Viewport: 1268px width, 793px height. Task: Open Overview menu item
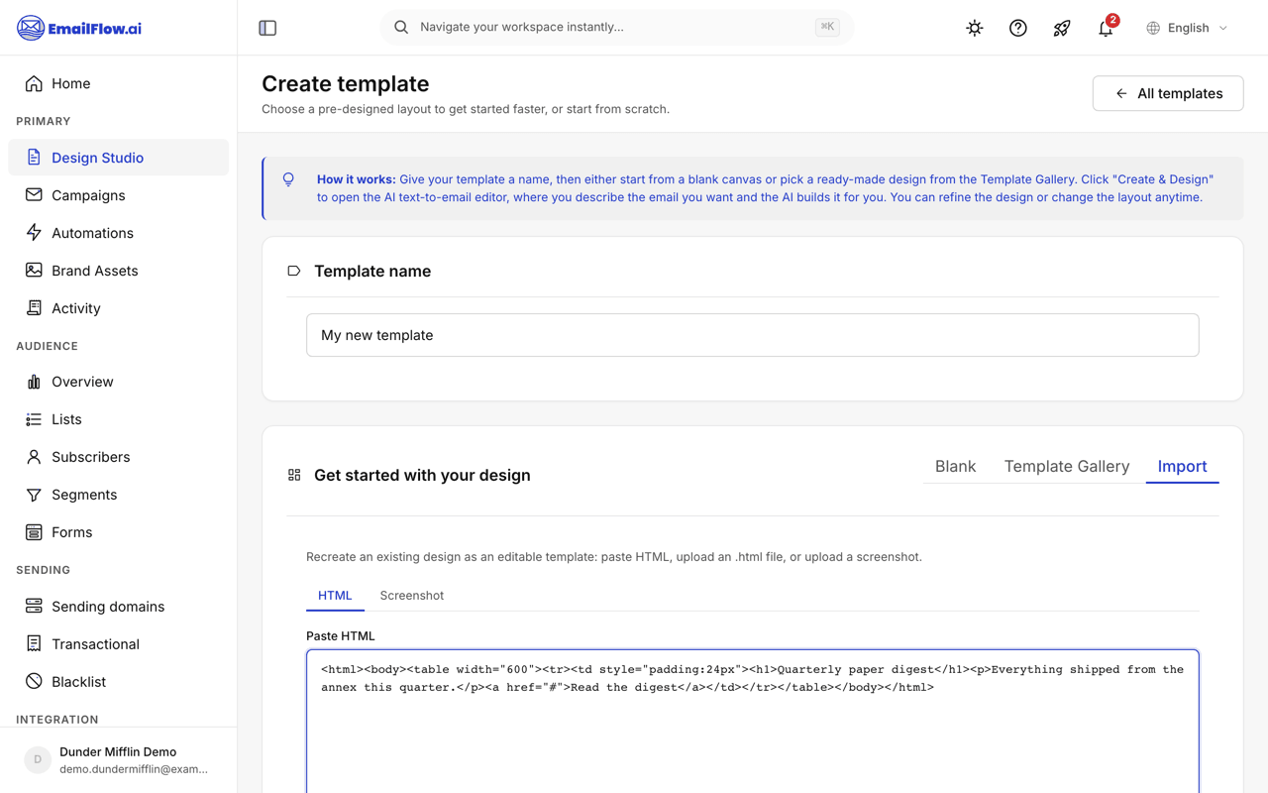click(118, 382)
